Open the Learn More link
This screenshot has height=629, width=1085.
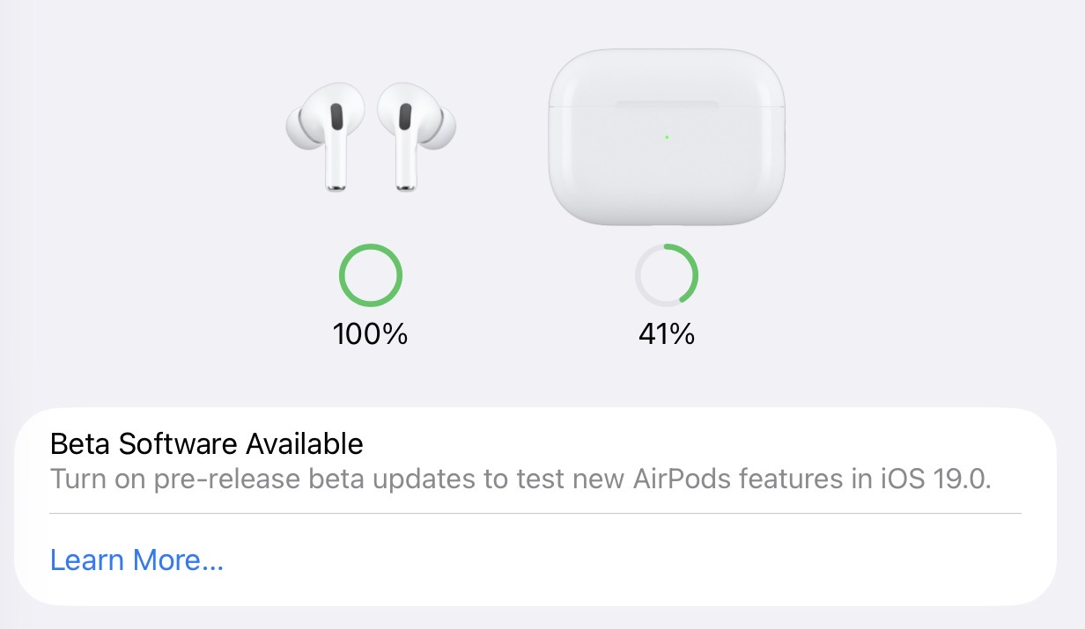[x=137, y=560]
